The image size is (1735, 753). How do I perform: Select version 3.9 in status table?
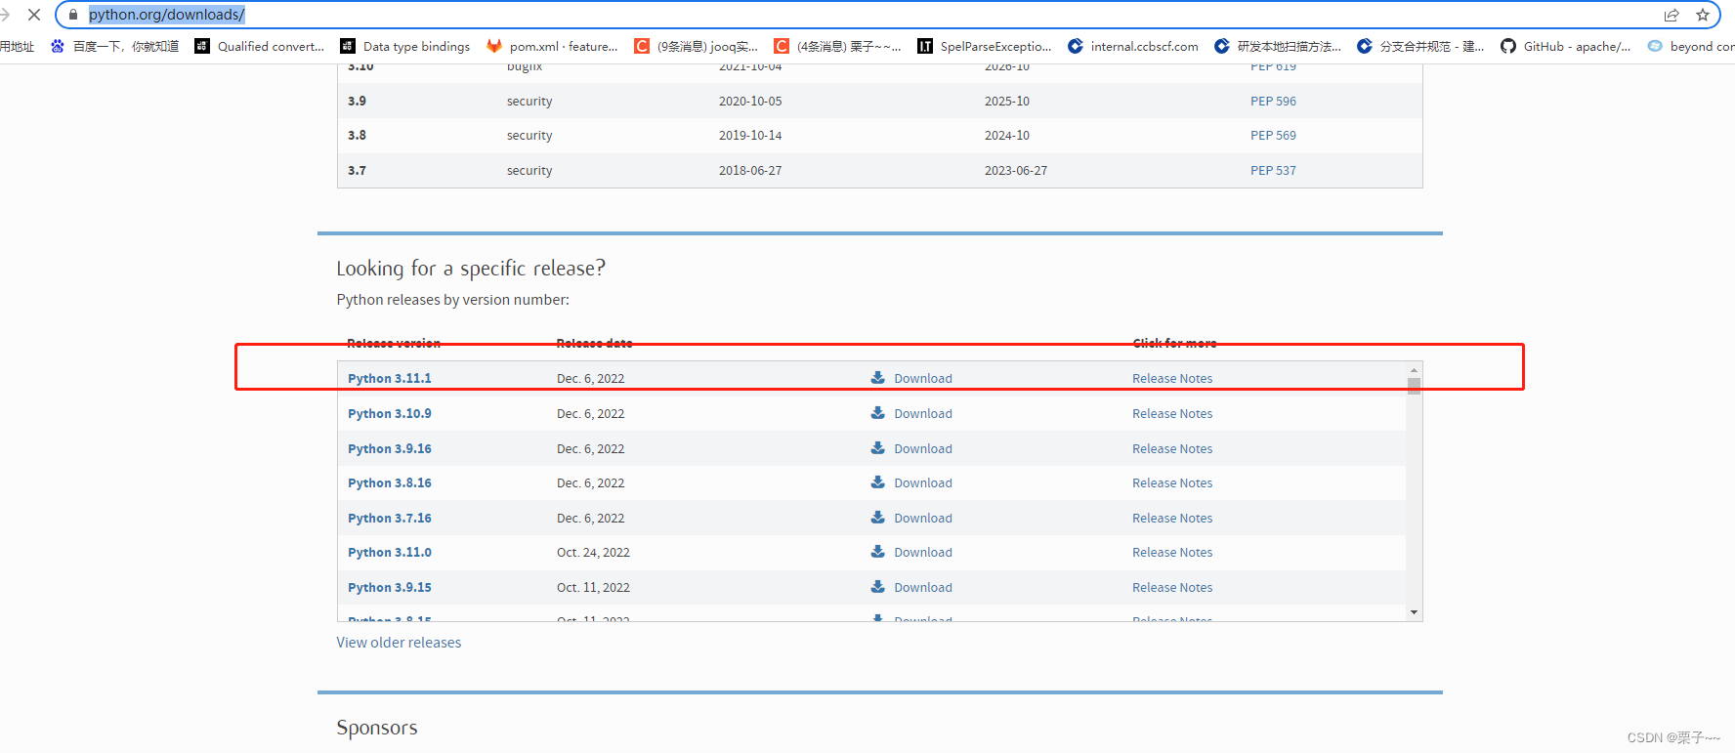click(x=357, y=101)
